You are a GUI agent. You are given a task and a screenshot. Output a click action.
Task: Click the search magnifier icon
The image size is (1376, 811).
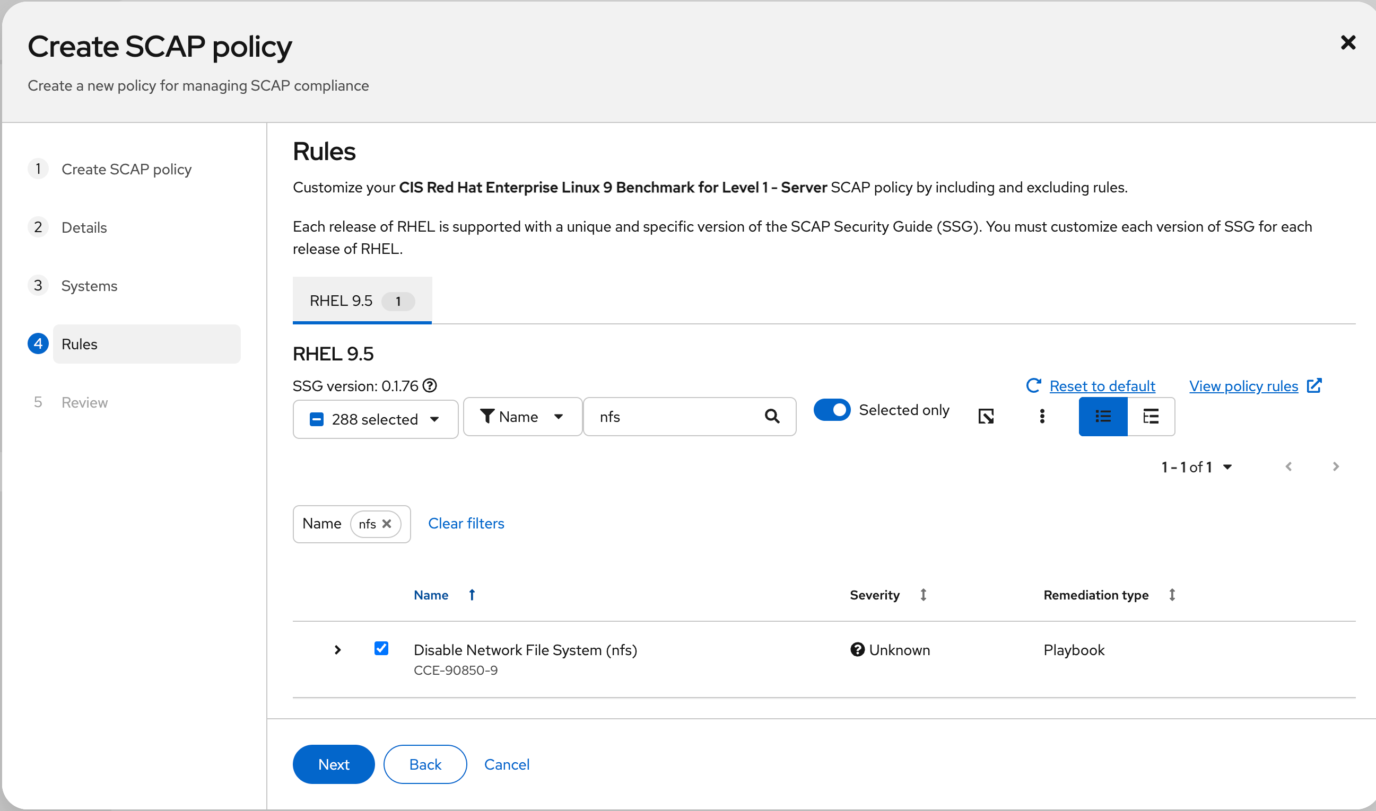point(772,417)
